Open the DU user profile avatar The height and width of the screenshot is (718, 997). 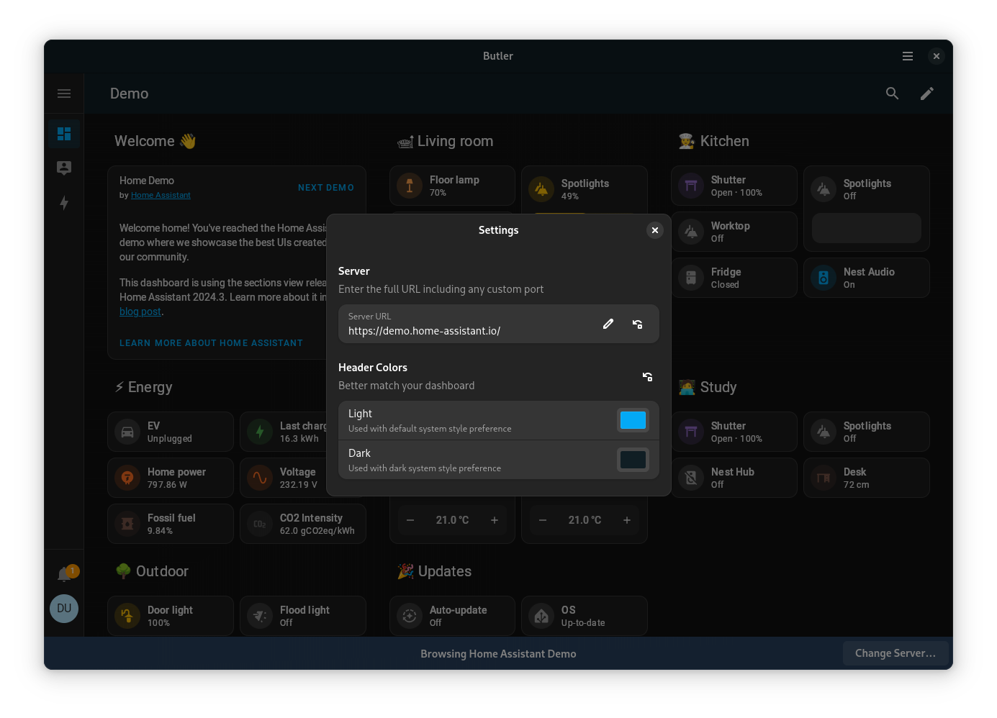pyautogui.click(x=64, y=609)
